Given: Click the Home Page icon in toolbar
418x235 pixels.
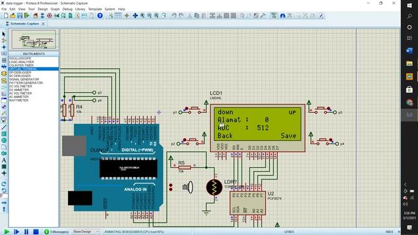Looking at the screenshot, I should point(35,16).
